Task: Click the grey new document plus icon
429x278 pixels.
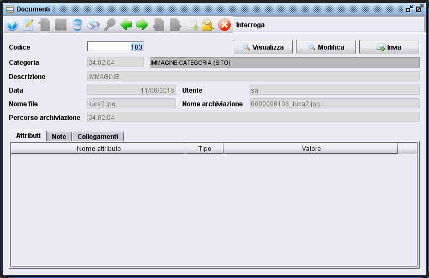Action: pyautogui.click(x=44, y=25)
